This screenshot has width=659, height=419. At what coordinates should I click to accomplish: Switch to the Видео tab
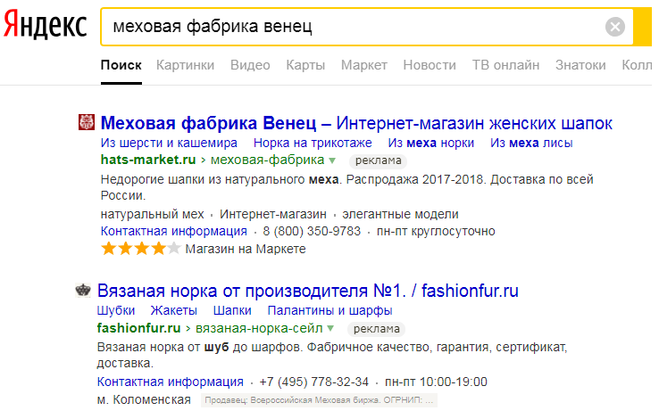[x=250, y=65]
